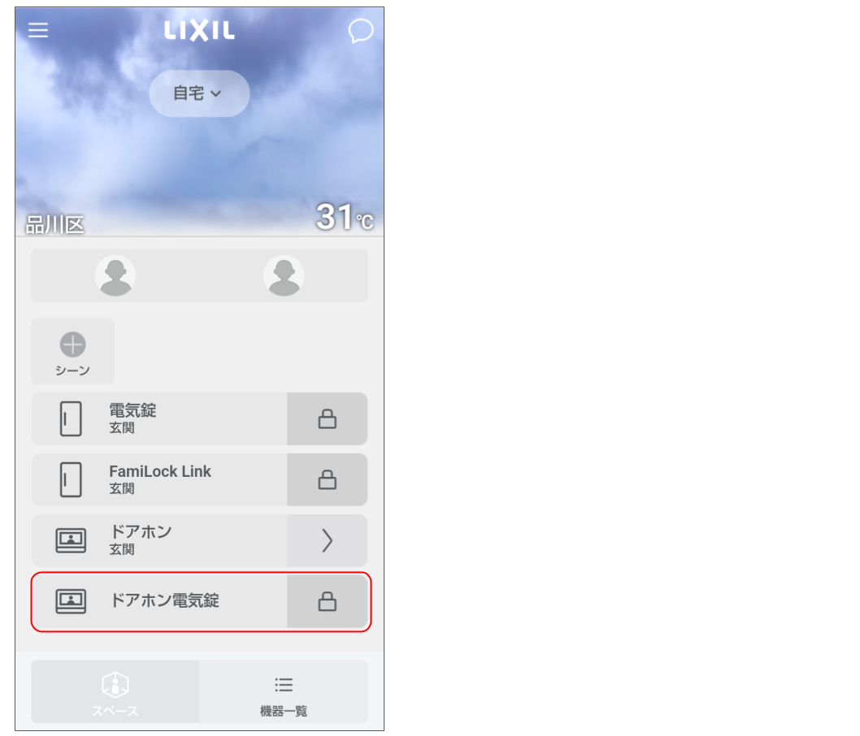Toggle the lock for 電気錠

(x=328, y=418)
